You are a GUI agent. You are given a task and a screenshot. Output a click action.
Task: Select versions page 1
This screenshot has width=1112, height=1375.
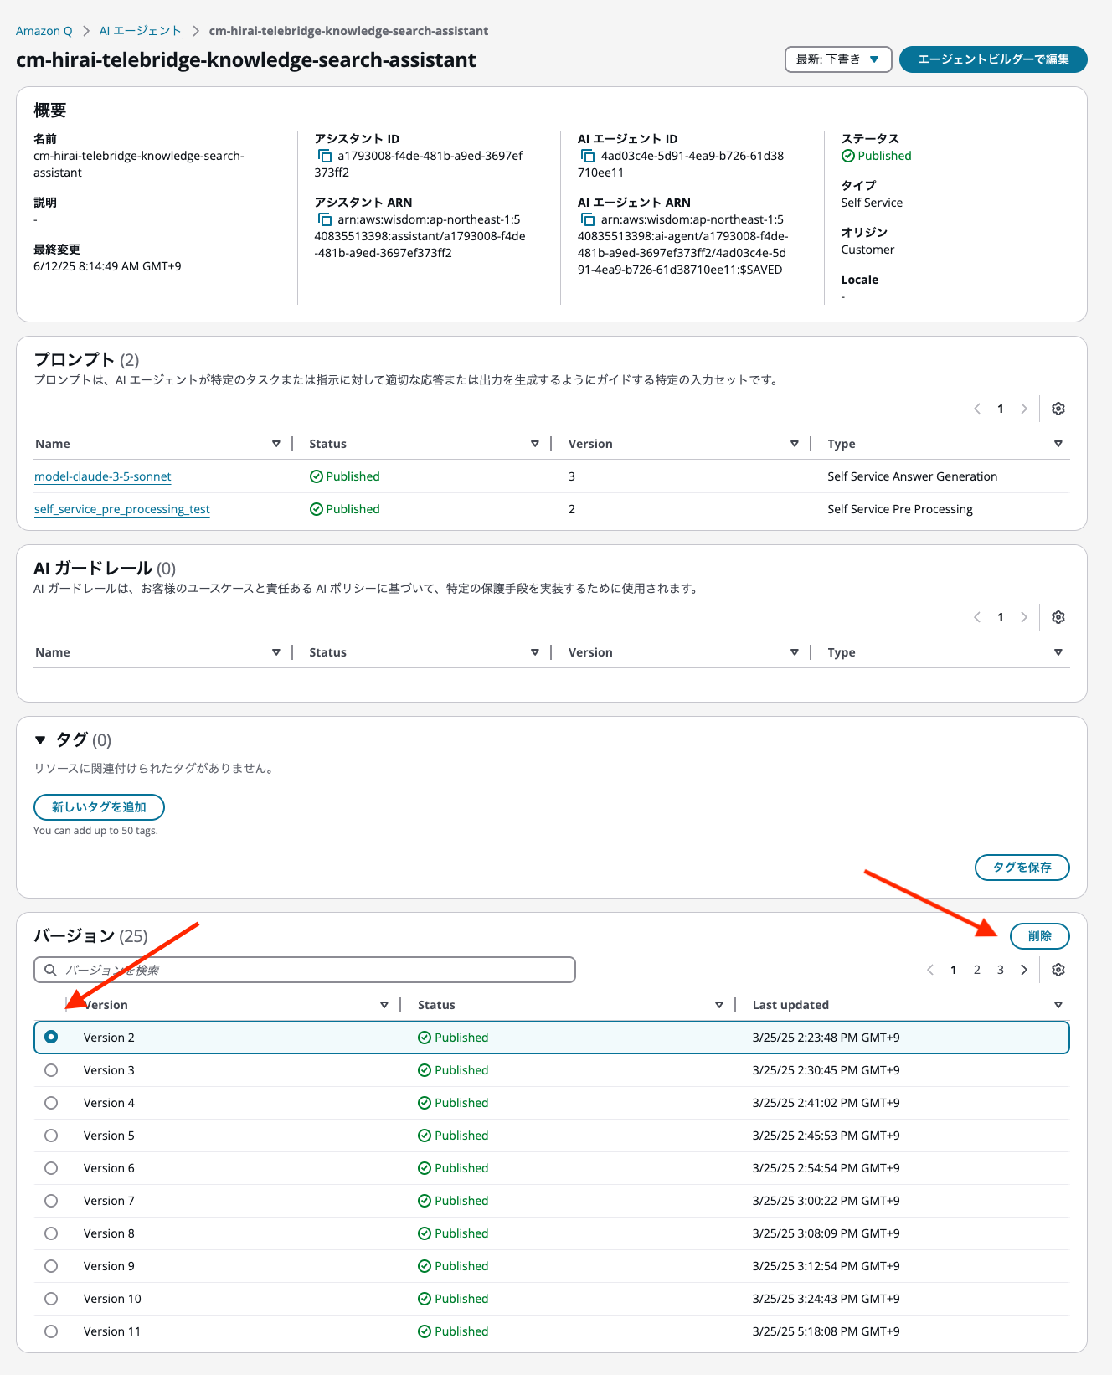tap(954, 970)
